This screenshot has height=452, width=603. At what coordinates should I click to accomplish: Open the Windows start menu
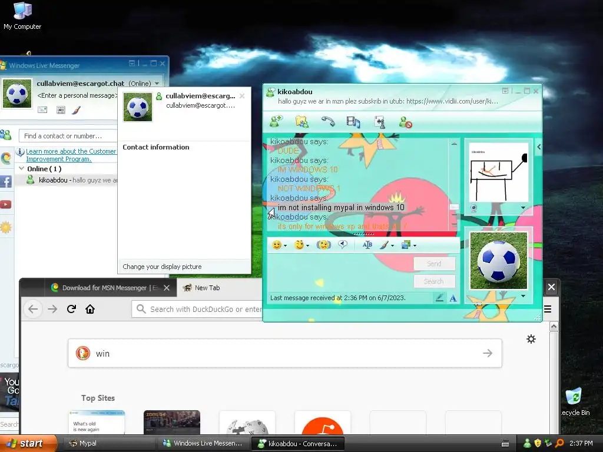[x=28, y=443]
